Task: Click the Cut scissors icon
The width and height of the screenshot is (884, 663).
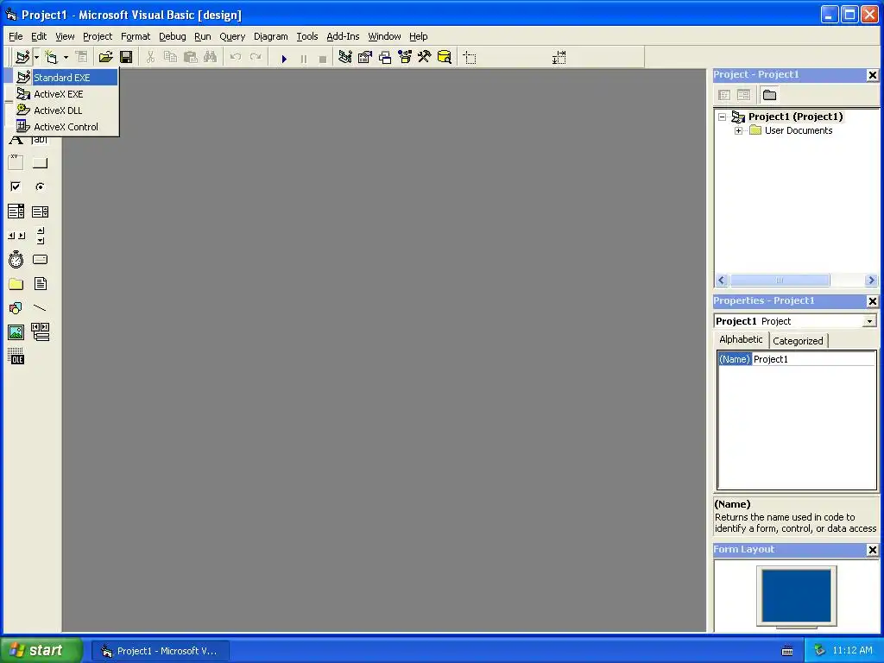Action: (x=150, y=57)
